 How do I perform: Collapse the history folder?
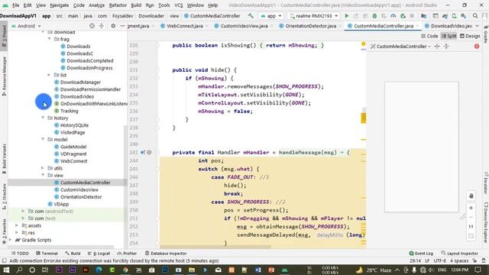click(x=43, y=118)
